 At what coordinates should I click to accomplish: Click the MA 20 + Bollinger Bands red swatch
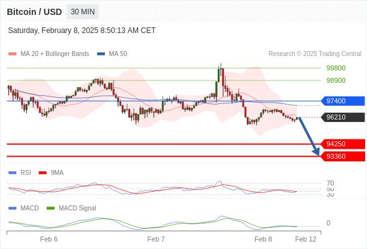click(12, 54)
